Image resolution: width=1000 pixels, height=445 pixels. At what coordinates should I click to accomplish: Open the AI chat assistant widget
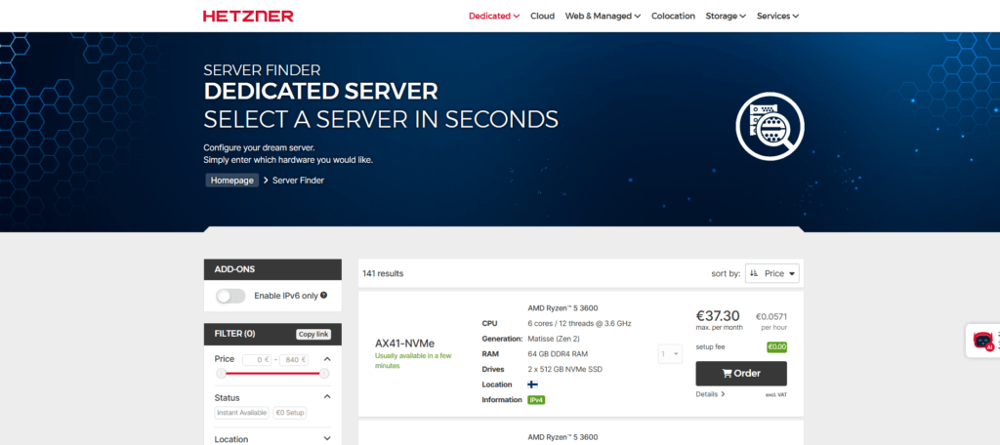click(982, 341)
